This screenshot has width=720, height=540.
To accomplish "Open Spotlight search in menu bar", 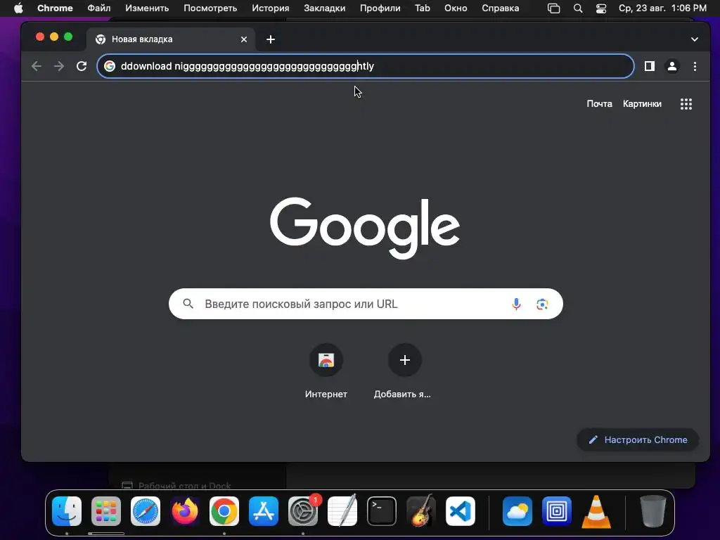I will (578, 8).
